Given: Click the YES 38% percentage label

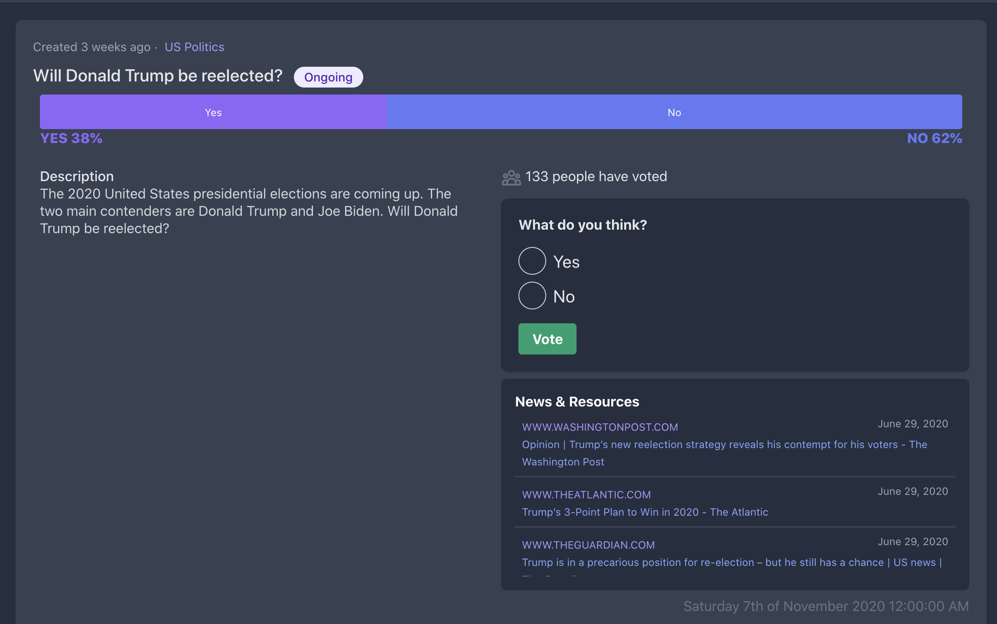Looking at the screenshot, I should pyautogui.click(x=71, y=138).
